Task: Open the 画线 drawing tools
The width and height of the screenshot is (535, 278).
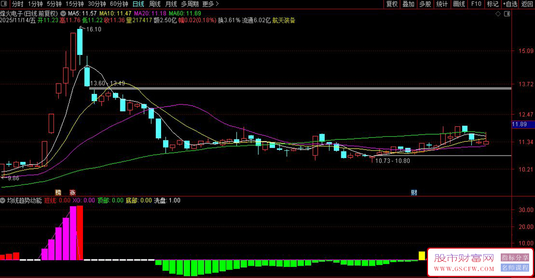Action: (458, 4)
